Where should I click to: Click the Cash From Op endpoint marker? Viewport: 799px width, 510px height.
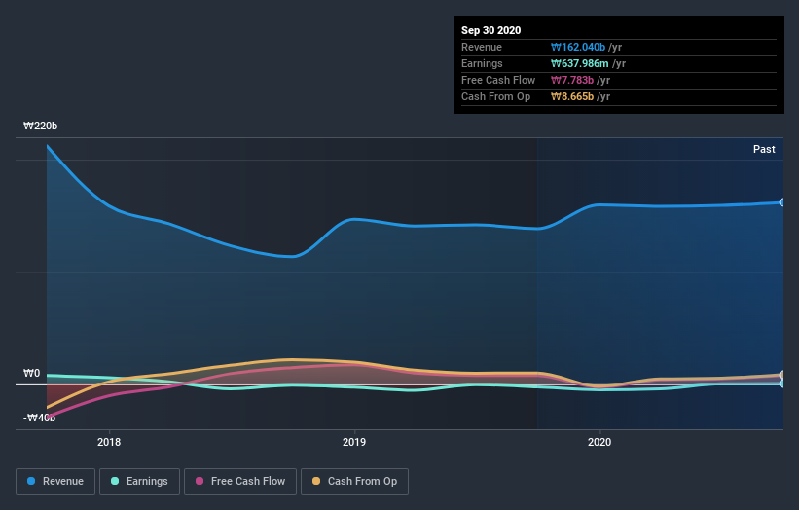click(x=782, y=375)
